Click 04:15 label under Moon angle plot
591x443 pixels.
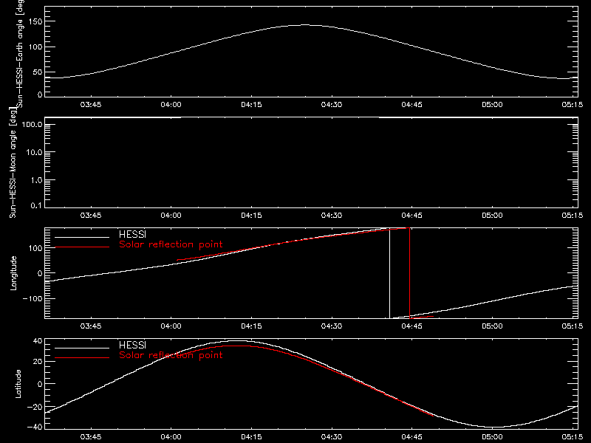251,216
